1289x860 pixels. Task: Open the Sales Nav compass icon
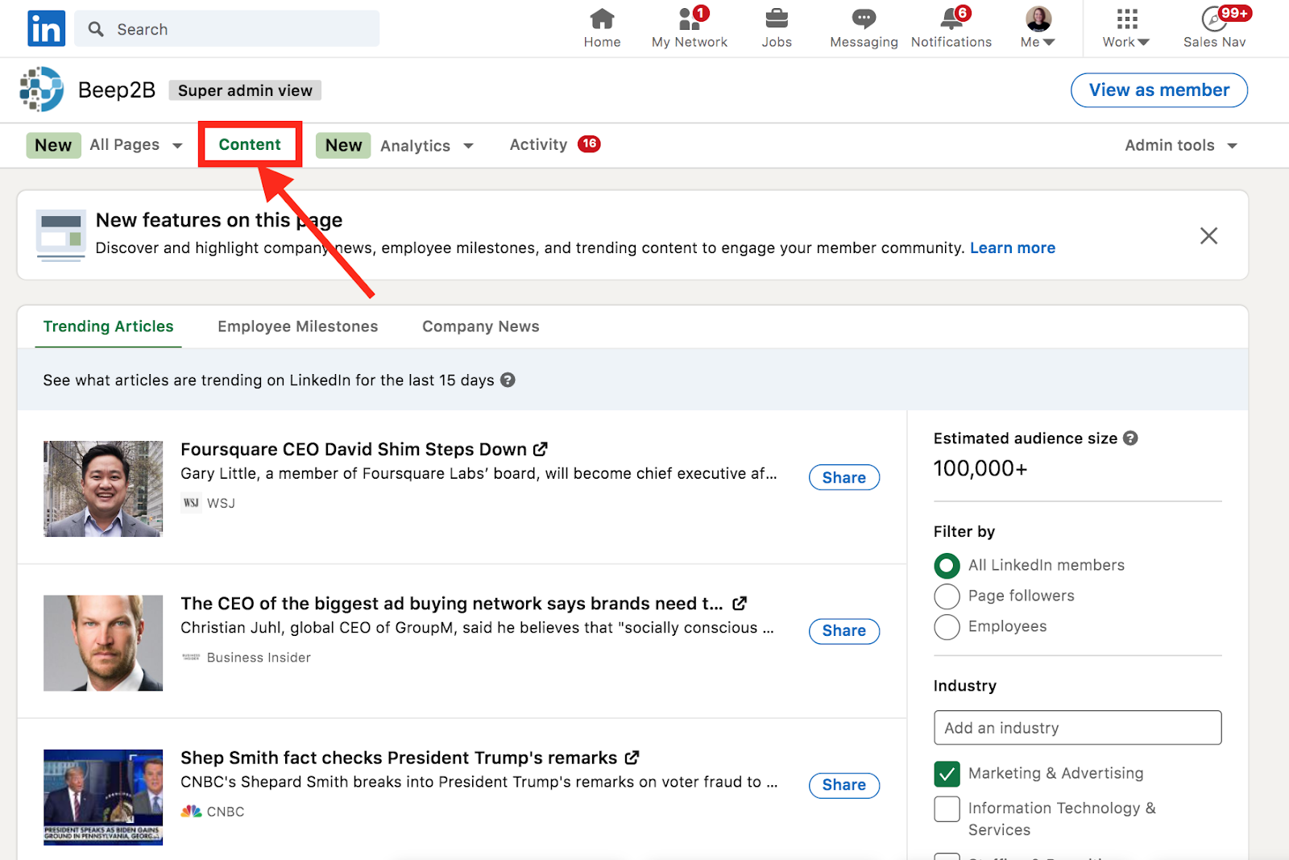1214,19
